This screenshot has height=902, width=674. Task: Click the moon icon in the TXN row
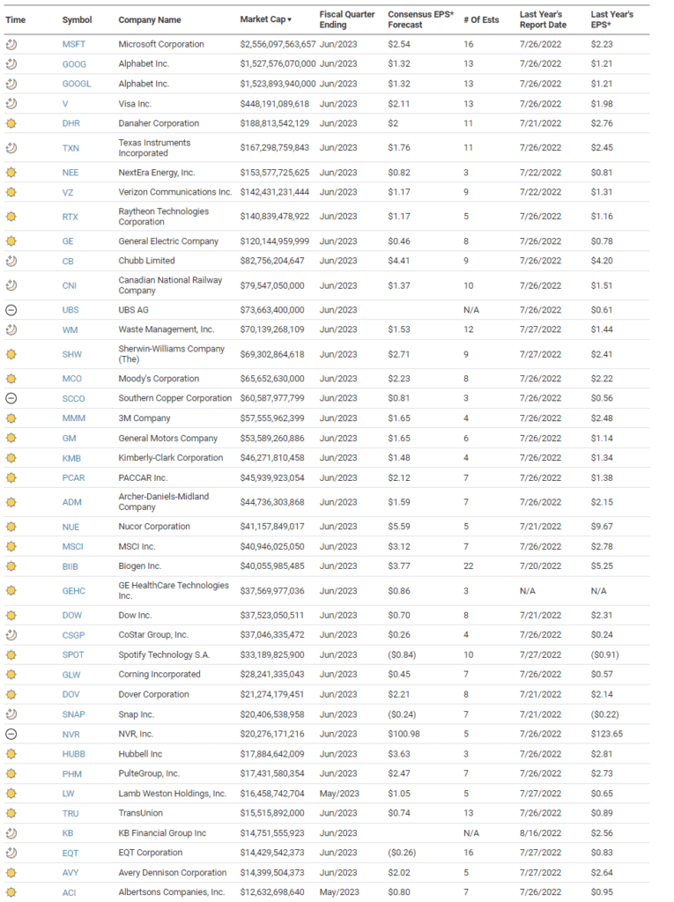point(11,148)
